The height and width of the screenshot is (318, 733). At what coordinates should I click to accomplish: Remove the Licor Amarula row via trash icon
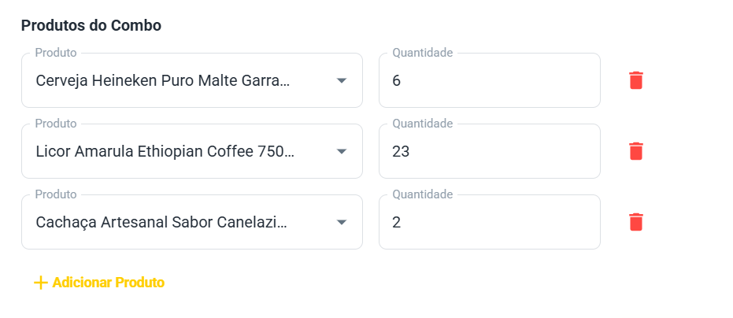pyautogui.click(x=636, y=151)
